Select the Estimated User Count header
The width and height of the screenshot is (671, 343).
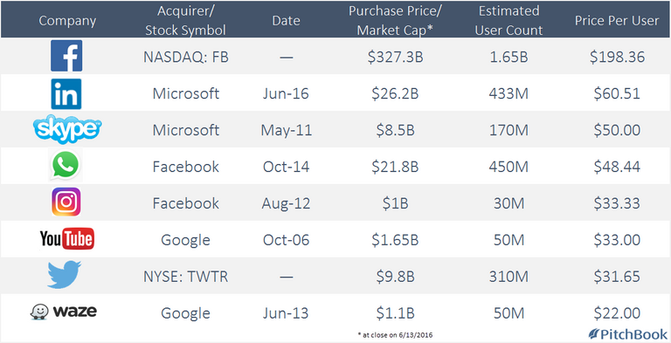coord(508,21)
